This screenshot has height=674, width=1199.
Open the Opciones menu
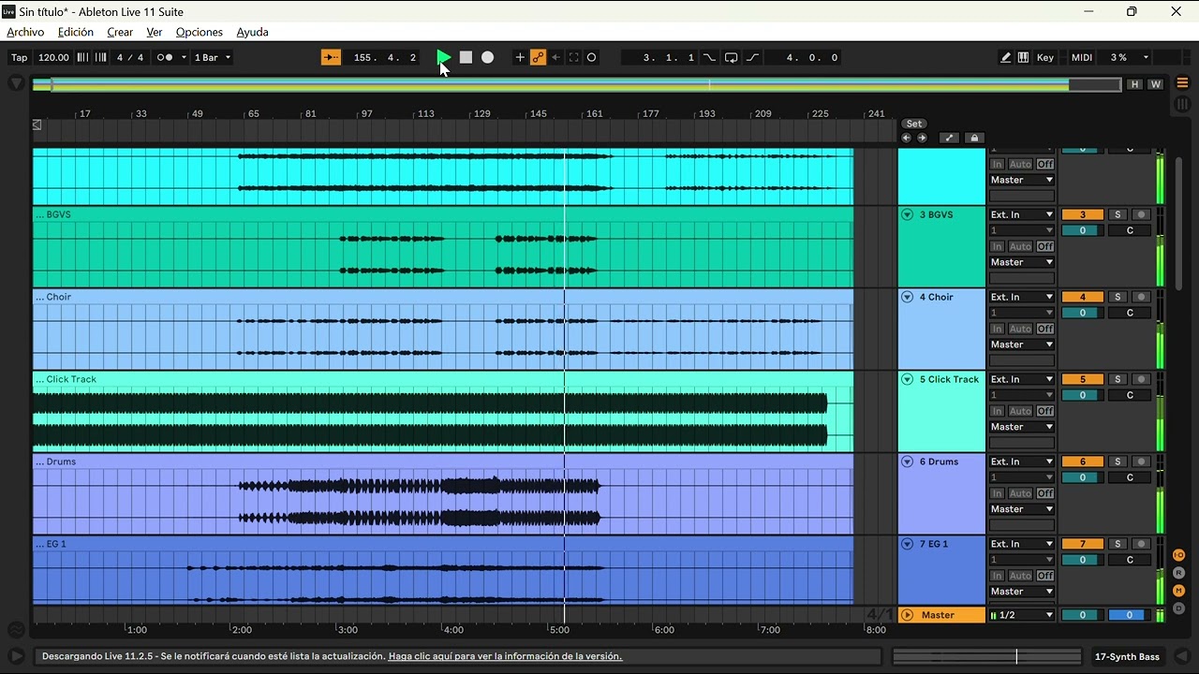click(x=199, y=32)
